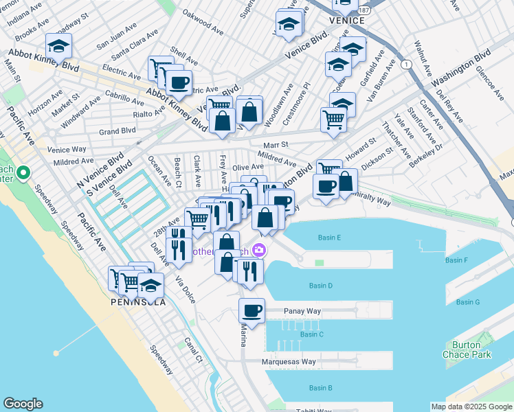Select the leftmost shopping cart marker at Peninsula
Screen dimensions: 514x412
(120, 278)
